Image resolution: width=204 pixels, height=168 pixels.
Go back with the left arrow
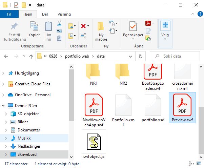(x=6, y=56)
